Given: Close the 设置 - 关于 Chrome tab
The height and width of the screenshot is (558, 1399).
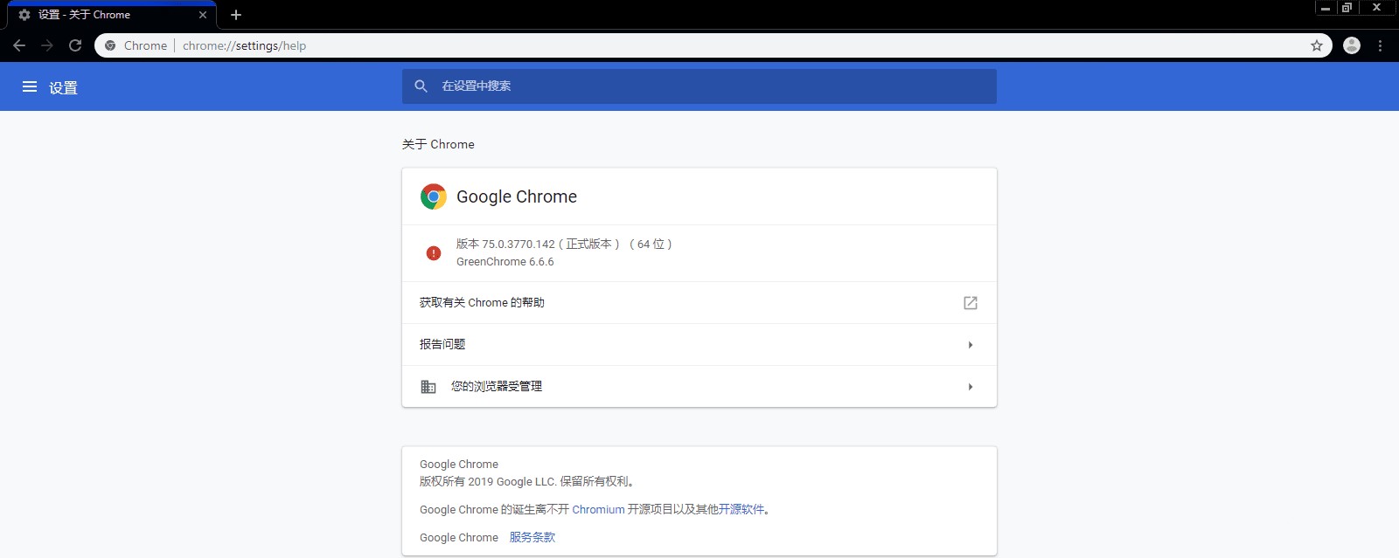Looking at the screenshot, I should click(x=203, y=15).
